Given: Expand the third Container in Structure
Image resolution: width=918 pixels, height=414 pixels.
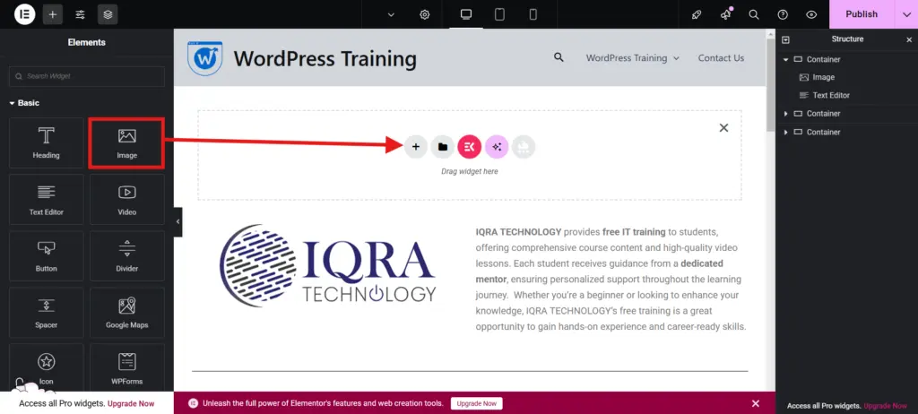Looking at the screenshot, I should [786, 133].
